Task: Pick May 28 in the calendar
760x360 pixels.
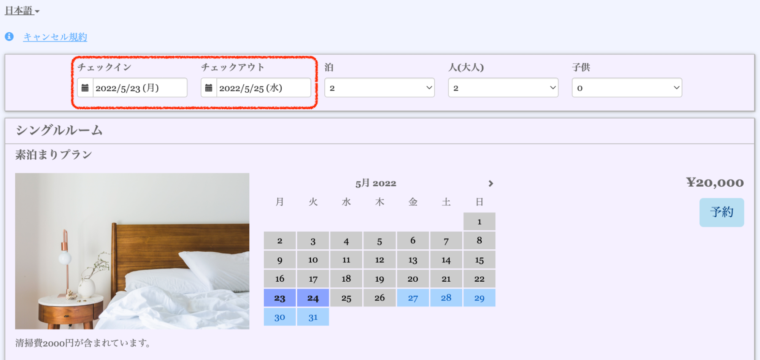Action: point(446,298)
